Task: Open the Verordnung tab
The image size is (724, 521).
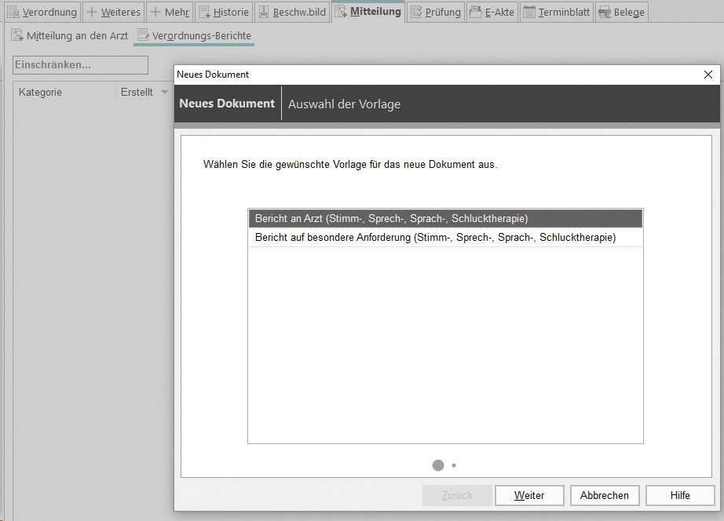Action: (42, 12)
